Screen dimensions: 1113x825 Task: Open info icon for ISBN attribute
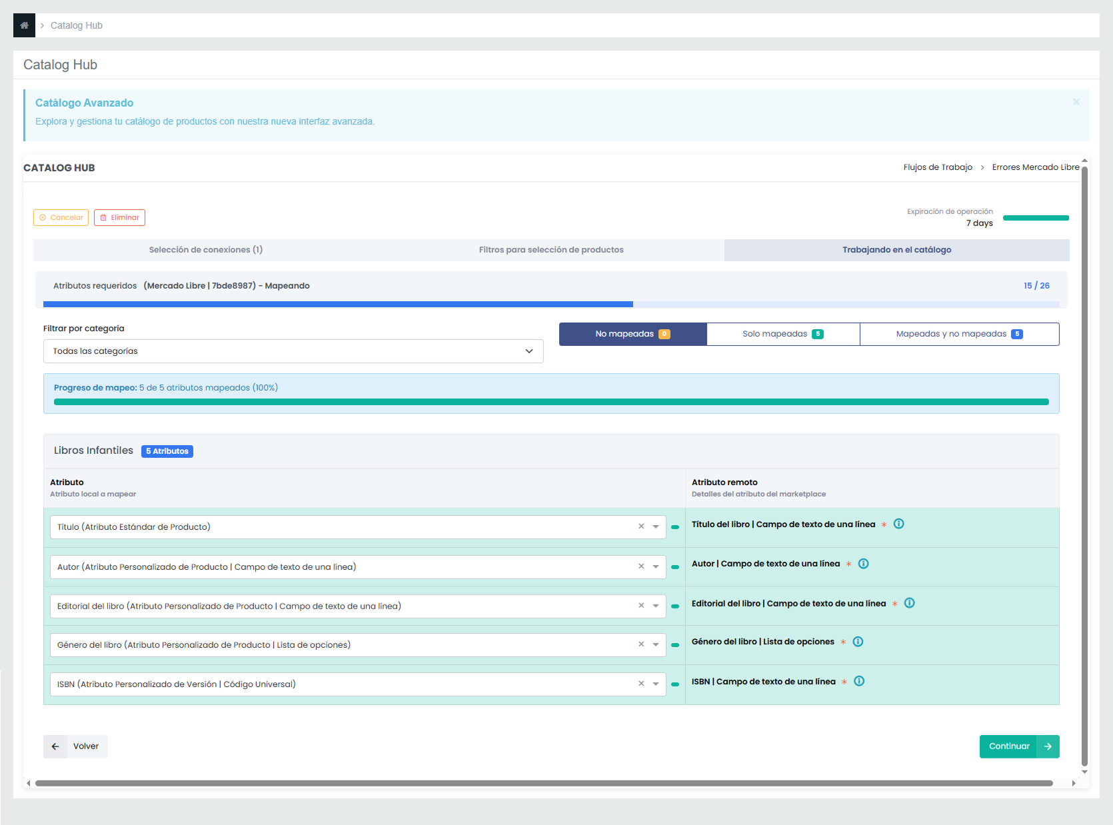pos(859,681)
